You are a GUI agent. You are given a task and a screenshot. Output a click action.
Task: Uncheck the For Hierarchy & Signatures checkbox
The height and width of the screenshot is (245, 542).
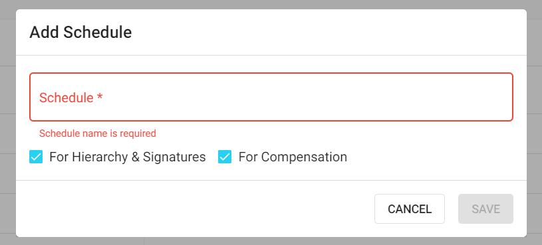[x=36, y=157]
